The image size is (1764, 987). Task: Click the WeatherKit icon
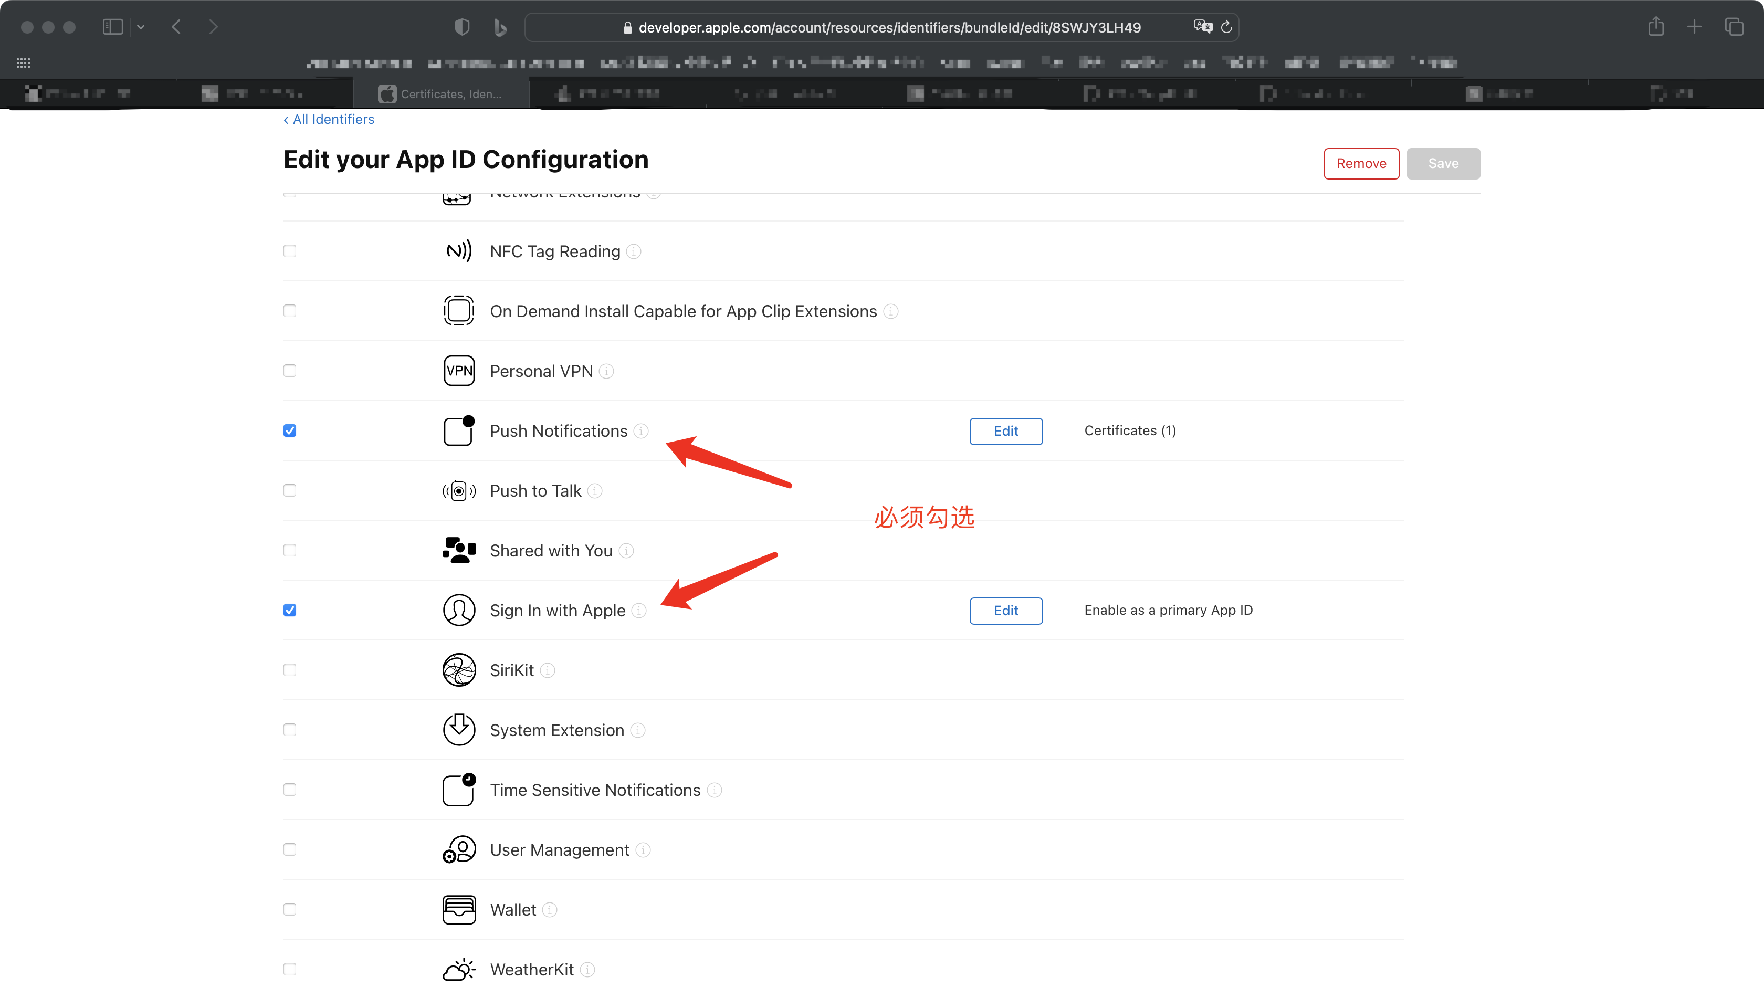pyautogui.click(x=459, y=969)
